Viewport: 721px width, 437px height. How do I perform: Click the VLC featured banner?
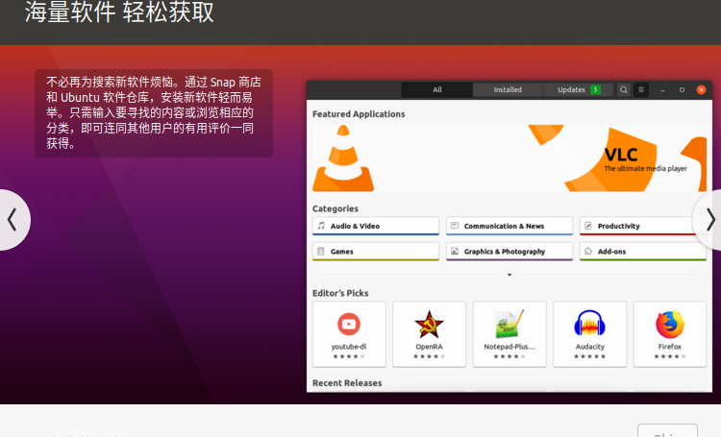[509, 158]
